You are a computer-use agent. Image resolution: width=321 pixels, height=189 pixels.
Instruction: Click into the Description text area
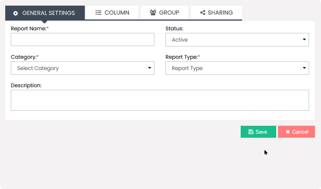(160, 100)
